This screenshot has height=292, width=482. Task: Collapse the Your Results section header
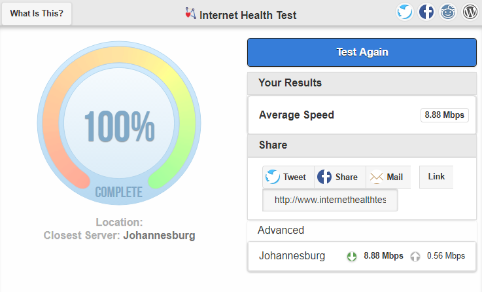[x=362, y=83]
